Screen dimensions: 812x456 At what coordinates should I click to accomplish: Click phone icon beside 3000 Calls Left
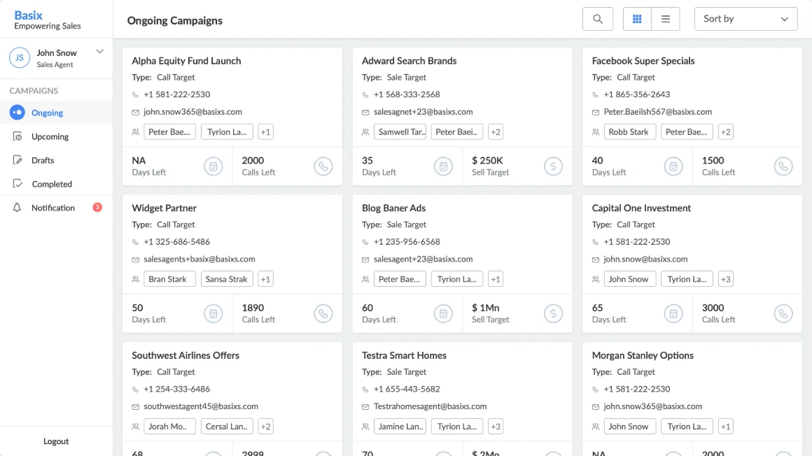tap(783, 313)
